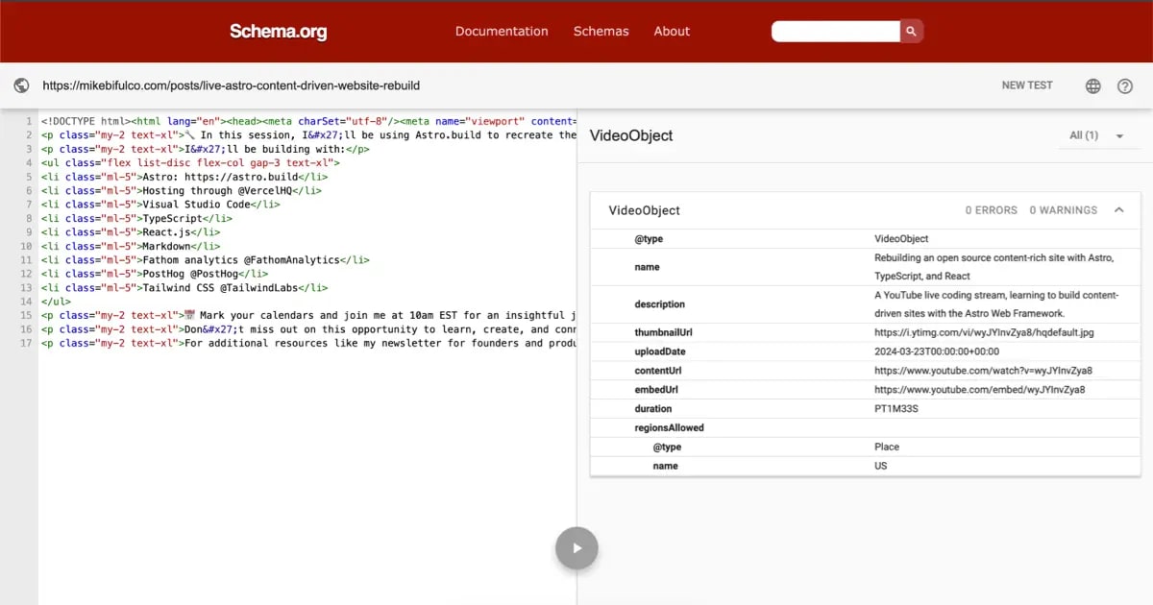1153x605 pixels.
Task: Click code line Visual Studio Code
Action: (x=160, y=205)
